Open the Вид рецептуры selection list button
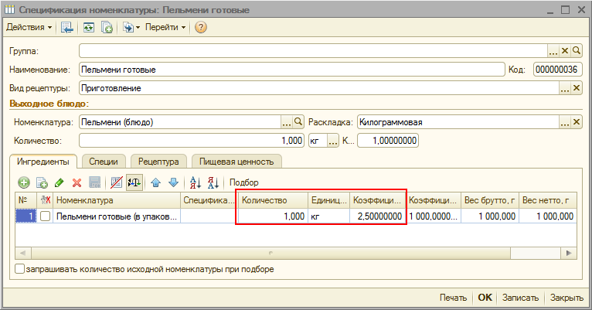Viewport: 592px width, 310px height. [564, 88]
